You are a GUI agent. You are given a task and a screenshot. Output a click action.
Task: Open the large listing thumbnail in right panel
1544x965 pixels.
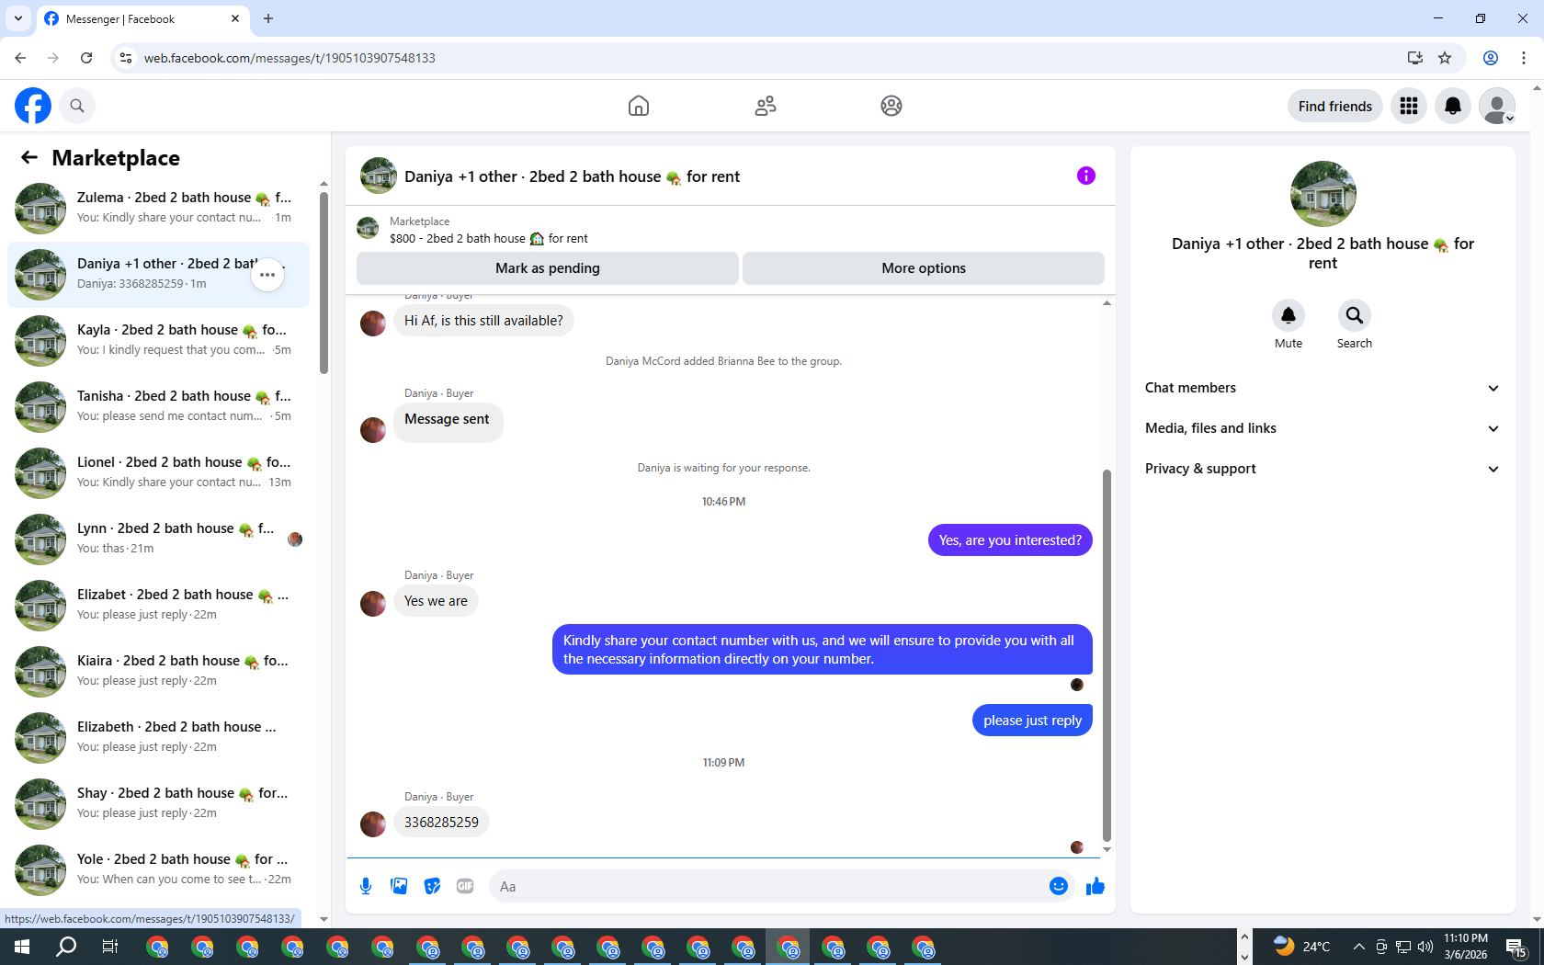pyautogui.click(x=1323, y=194)
